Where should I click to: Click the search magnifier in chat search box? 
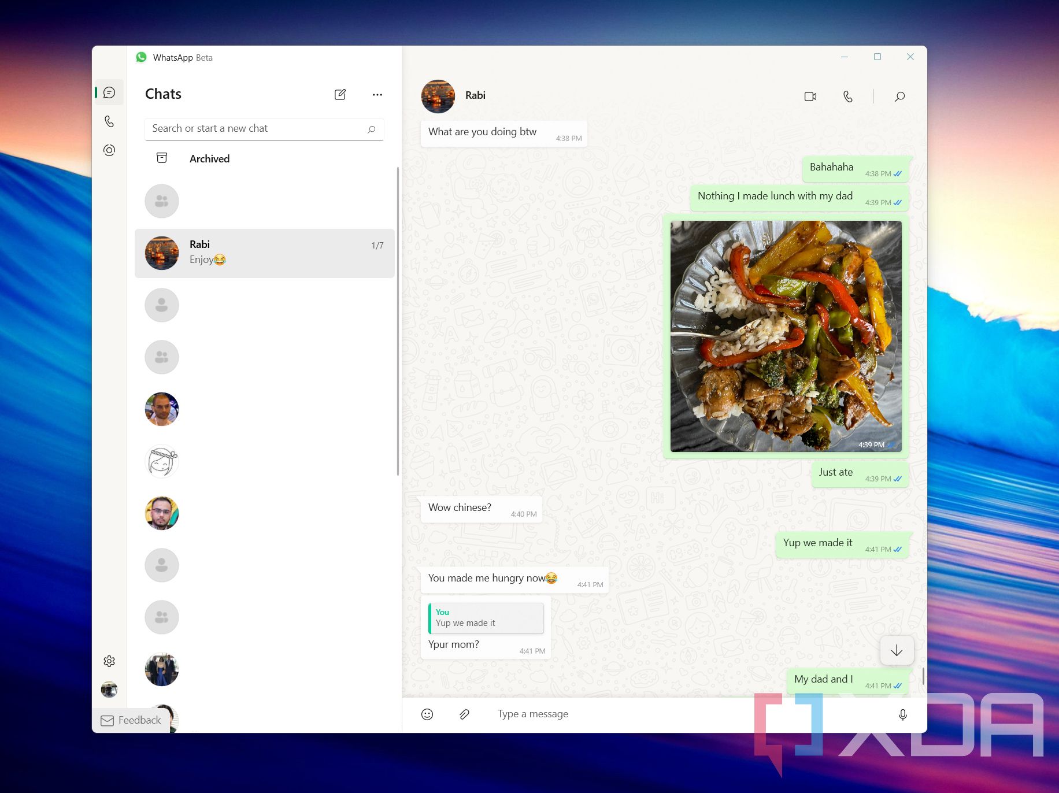point(372,129)
